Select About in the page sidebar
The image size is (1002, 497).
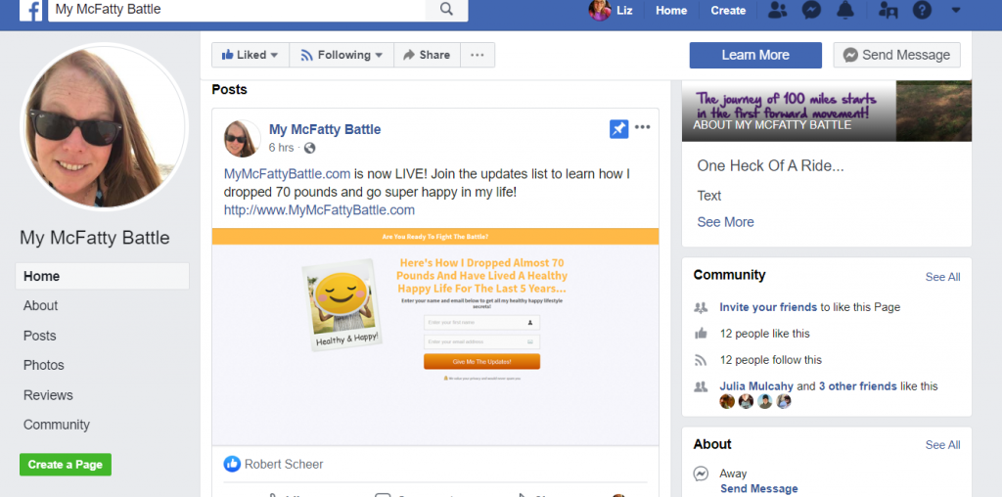[x=40, y=305]
